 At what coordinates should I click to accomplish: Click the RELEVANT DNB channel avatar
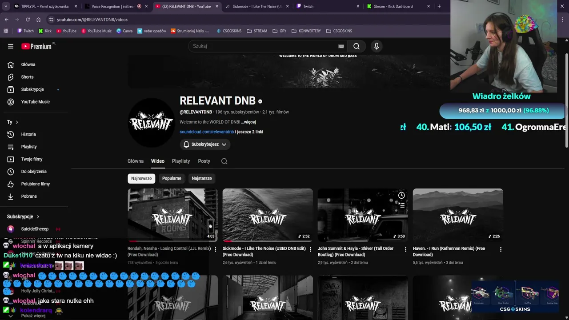click(151, 123)
